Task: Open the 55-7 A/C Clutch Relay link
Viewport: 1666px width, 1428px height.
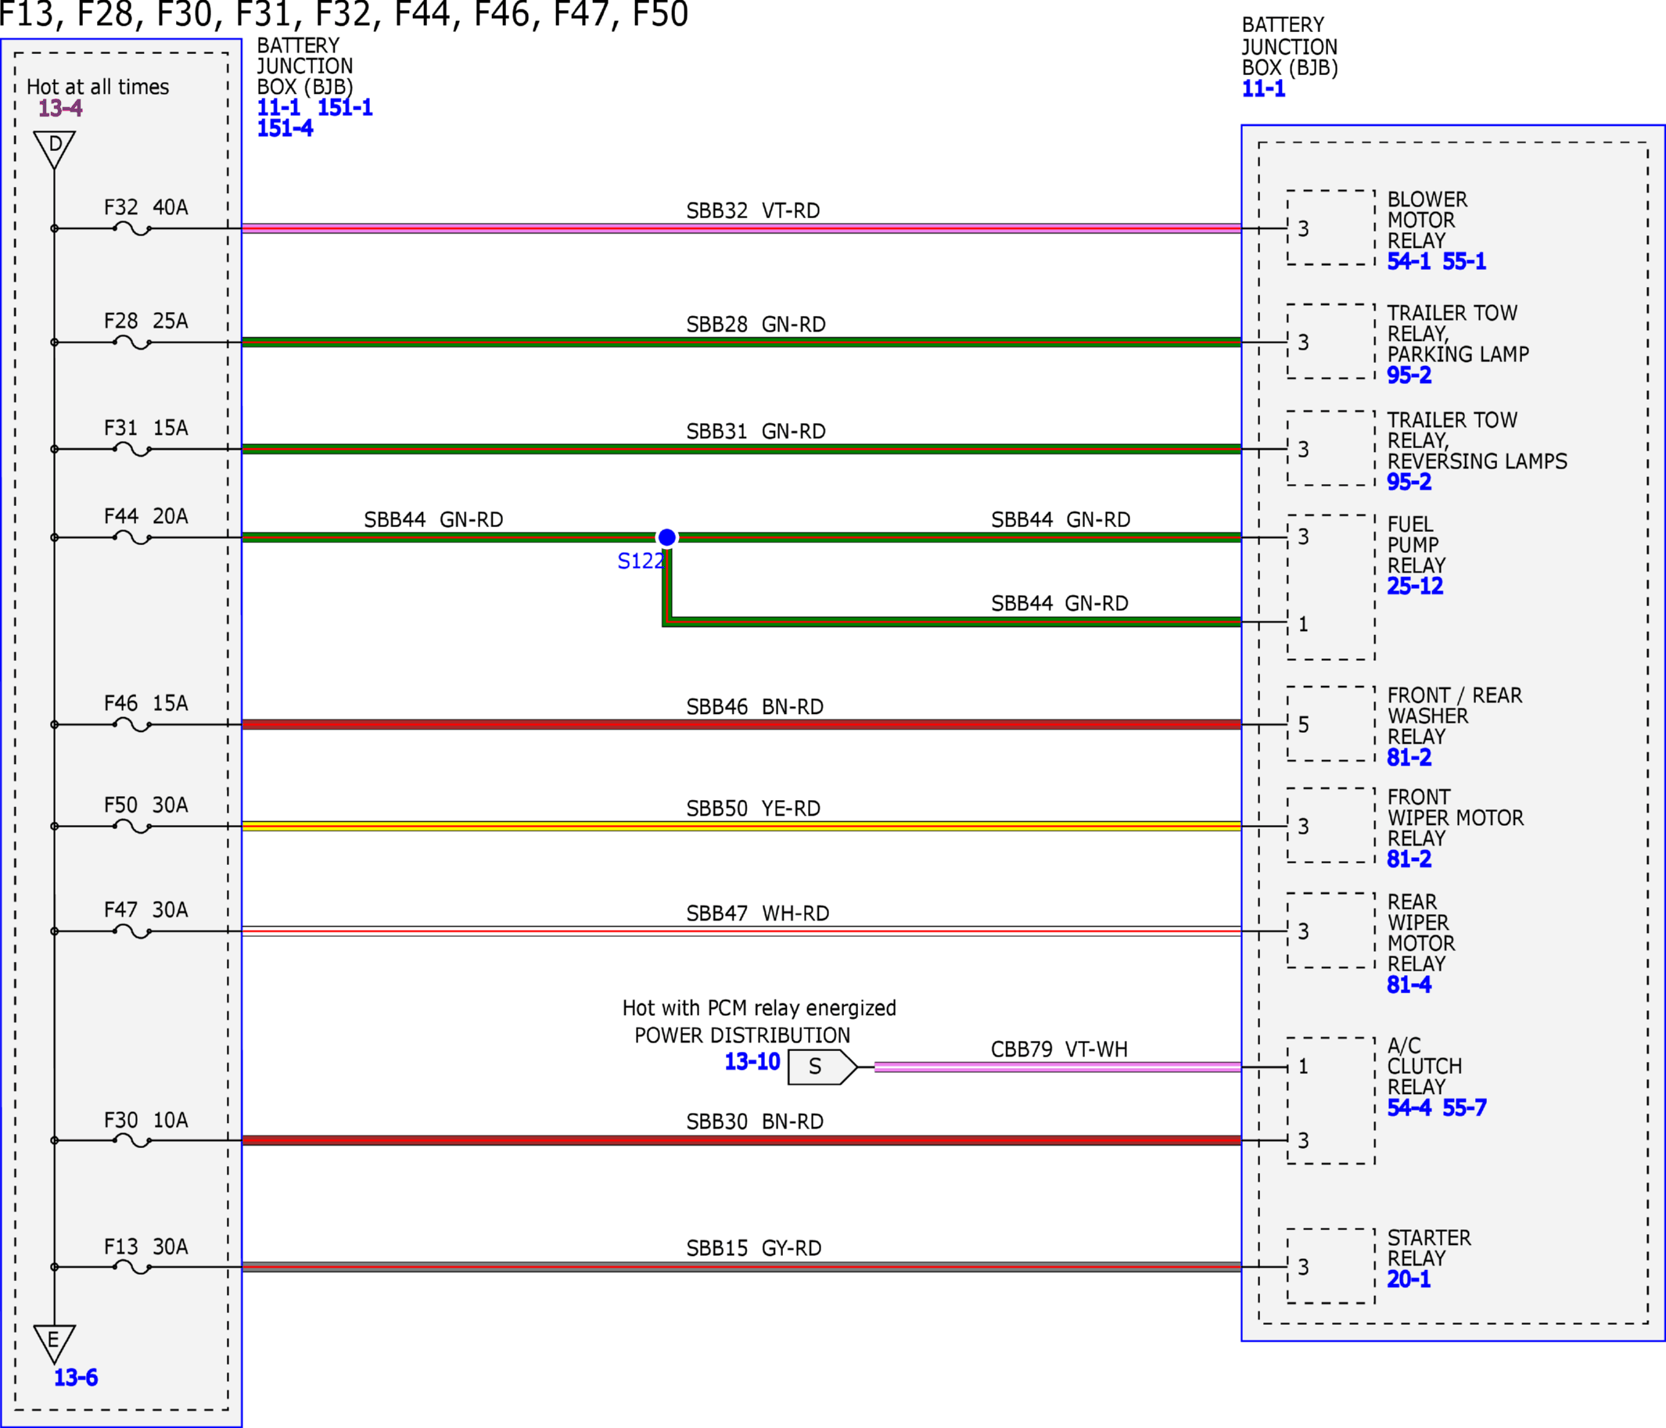Action: pyautogui.click(x=1464, y=1108)
